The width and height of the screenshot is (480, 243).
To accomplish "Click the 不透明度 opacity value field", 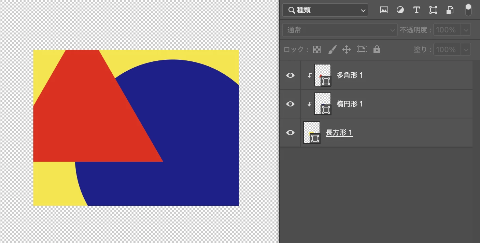I will pos(447,30).
